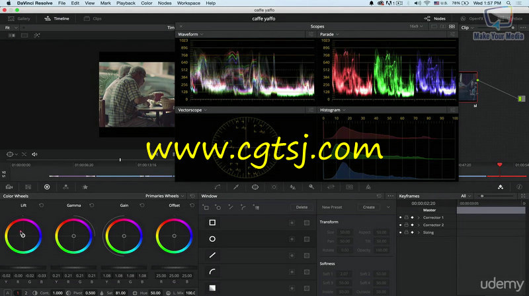Enable the polygon line window

tap(212, 255)
